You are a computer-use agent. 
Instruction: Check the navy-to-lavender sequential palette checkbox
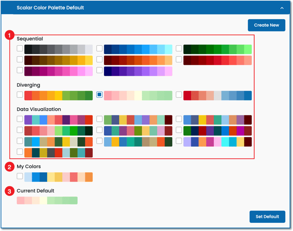99,70
